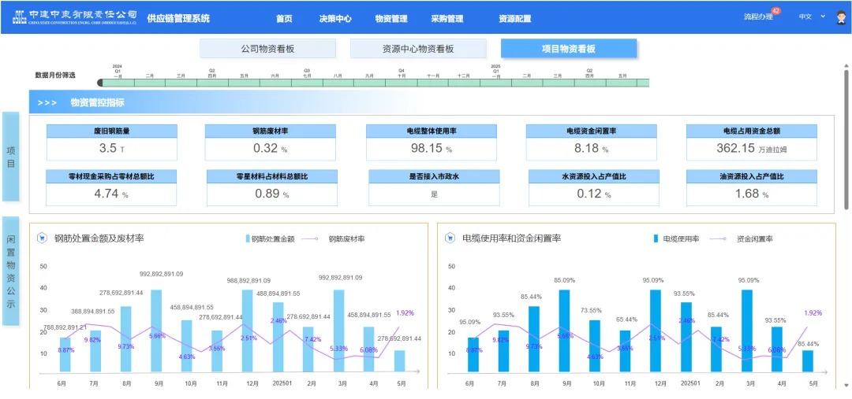Click 电缆占用资金总额 value 362.15 万迪拉姆
Viewport: 852px width, 399px height.
(752, 149)
